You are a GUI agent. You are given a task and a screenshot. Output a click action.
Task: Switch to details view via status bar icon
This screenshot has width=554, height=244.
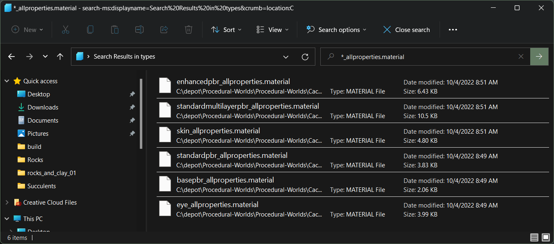pyautogui.click(x=534, y=237)
